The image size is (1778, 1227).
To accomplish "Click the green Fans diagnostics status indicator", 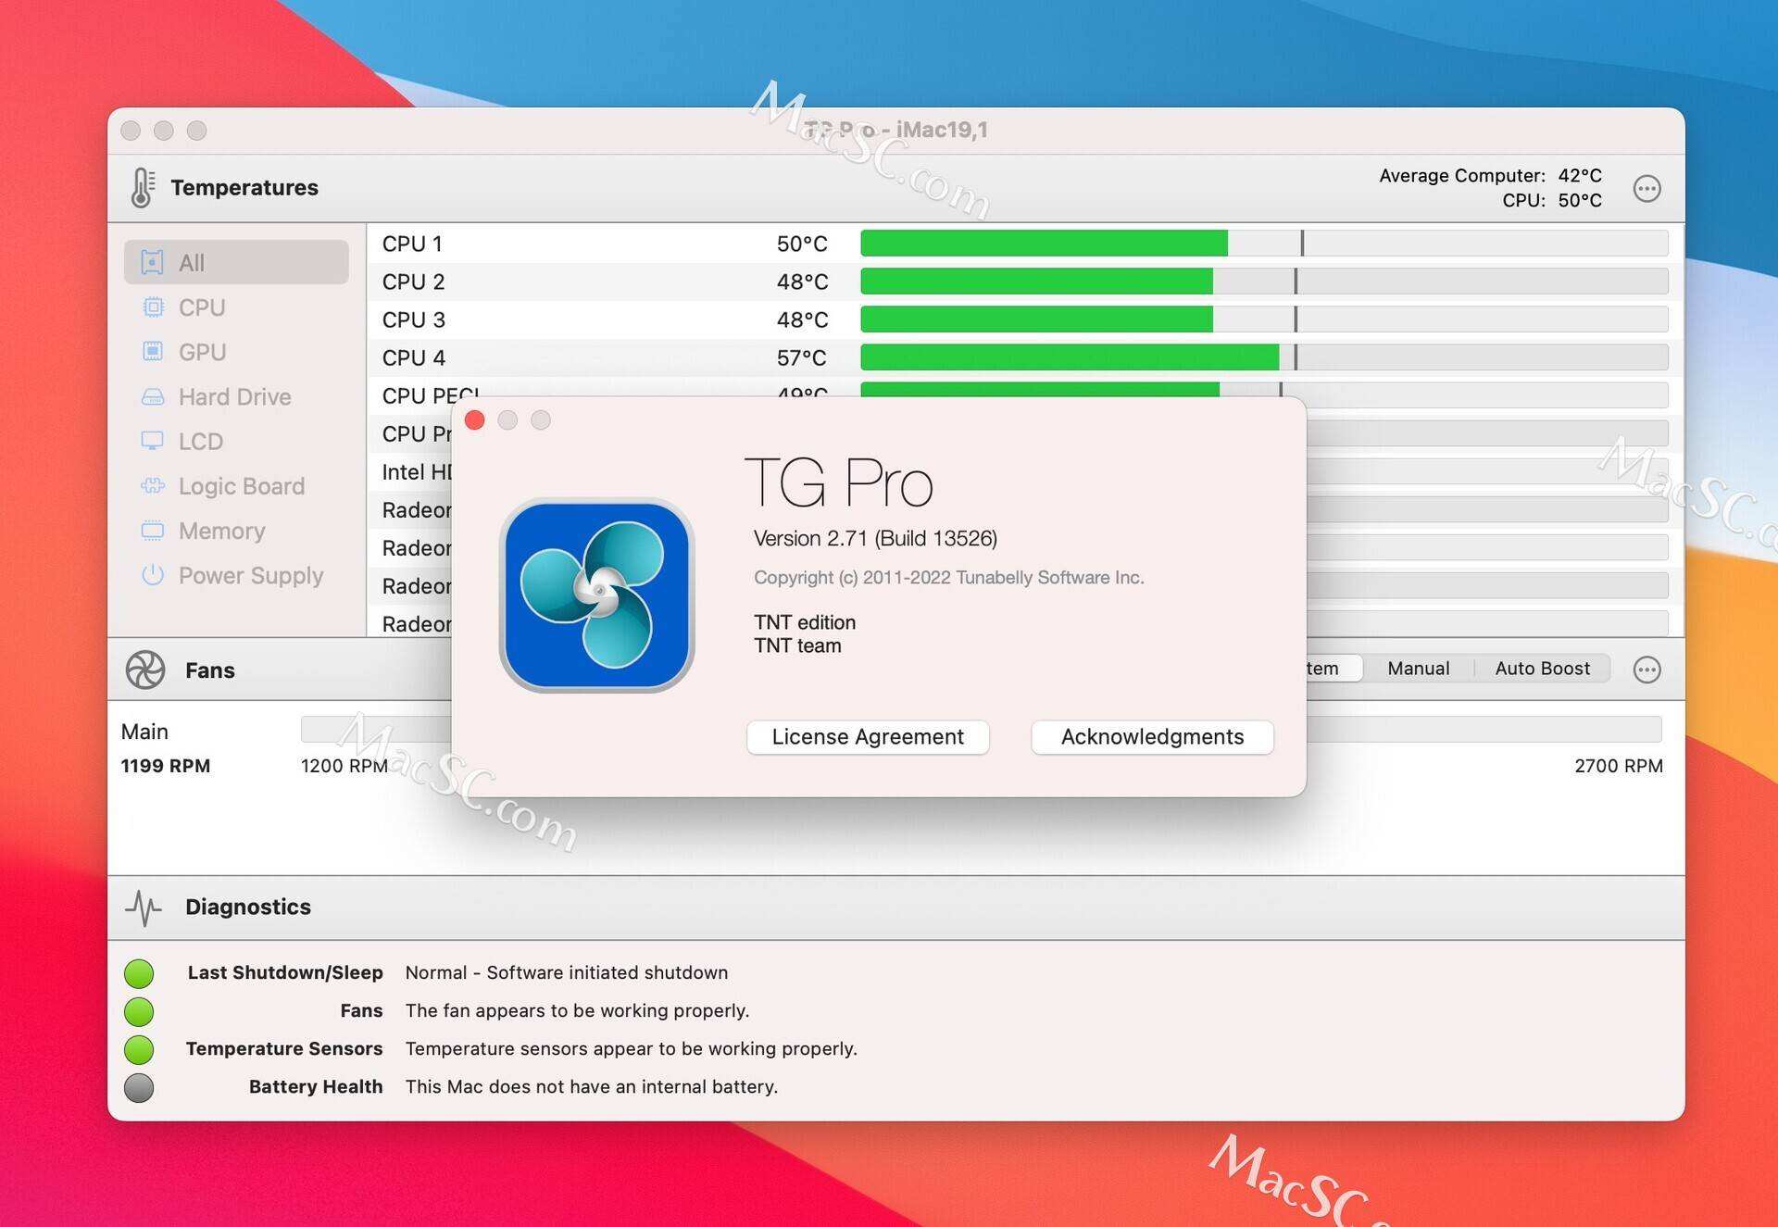I will point(139,1011).
